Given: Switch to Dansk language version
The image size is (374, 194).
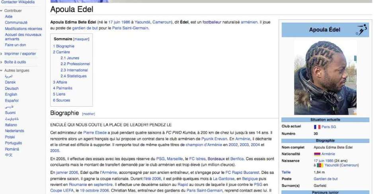Looking at the screenshot, I should [x=10, y=82].
